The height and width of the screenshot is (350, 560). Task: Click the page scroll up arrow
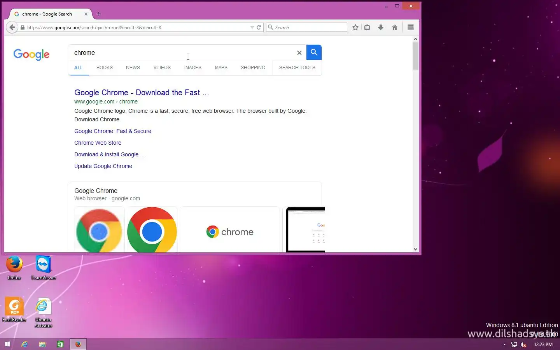click(415, 39)
